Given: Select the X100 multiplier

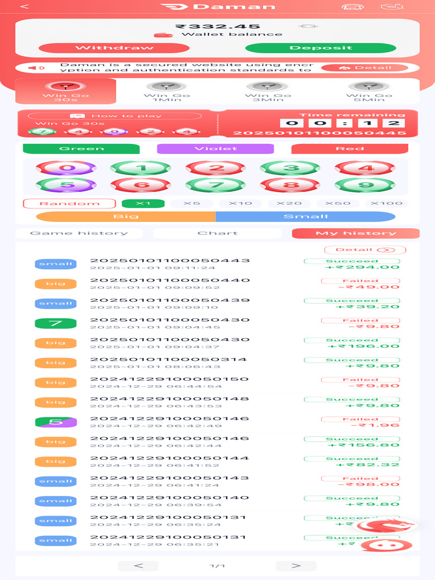Looking at the screenshot, I should [x=386, y=203].
